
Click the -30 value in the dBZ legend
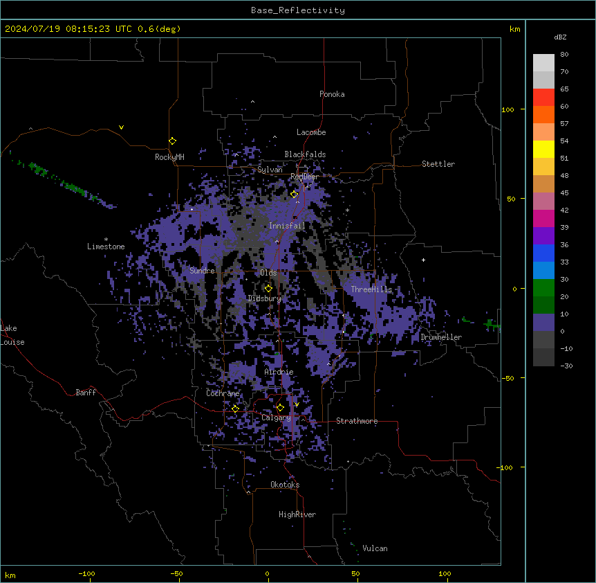pyautogui.click(x=566, y=366)
